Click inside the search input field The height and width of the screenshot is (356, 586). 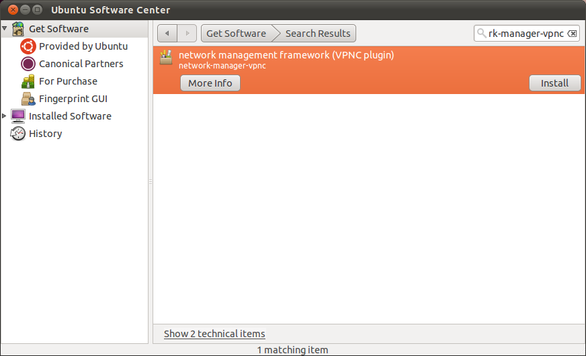tap(524, 34)
